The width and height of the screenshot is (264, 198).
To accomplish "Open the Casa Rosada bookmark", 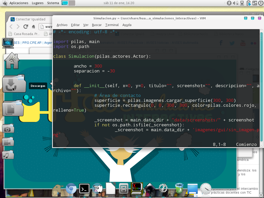I will coord(24,34).
